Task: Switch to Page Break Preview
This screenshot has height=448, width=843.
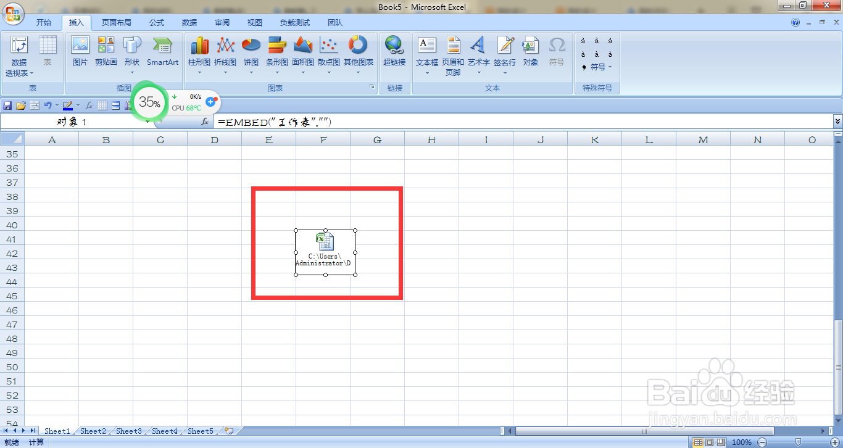Action: pos(721,442)
